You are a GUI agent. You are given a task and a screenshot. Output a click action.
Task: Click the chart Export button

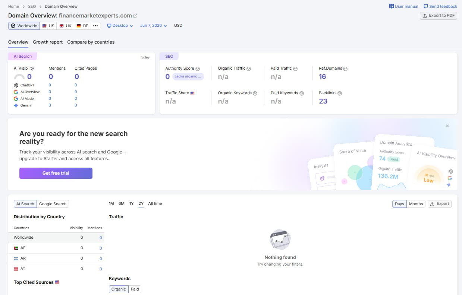pyautogui.click(x=440, y=204)
